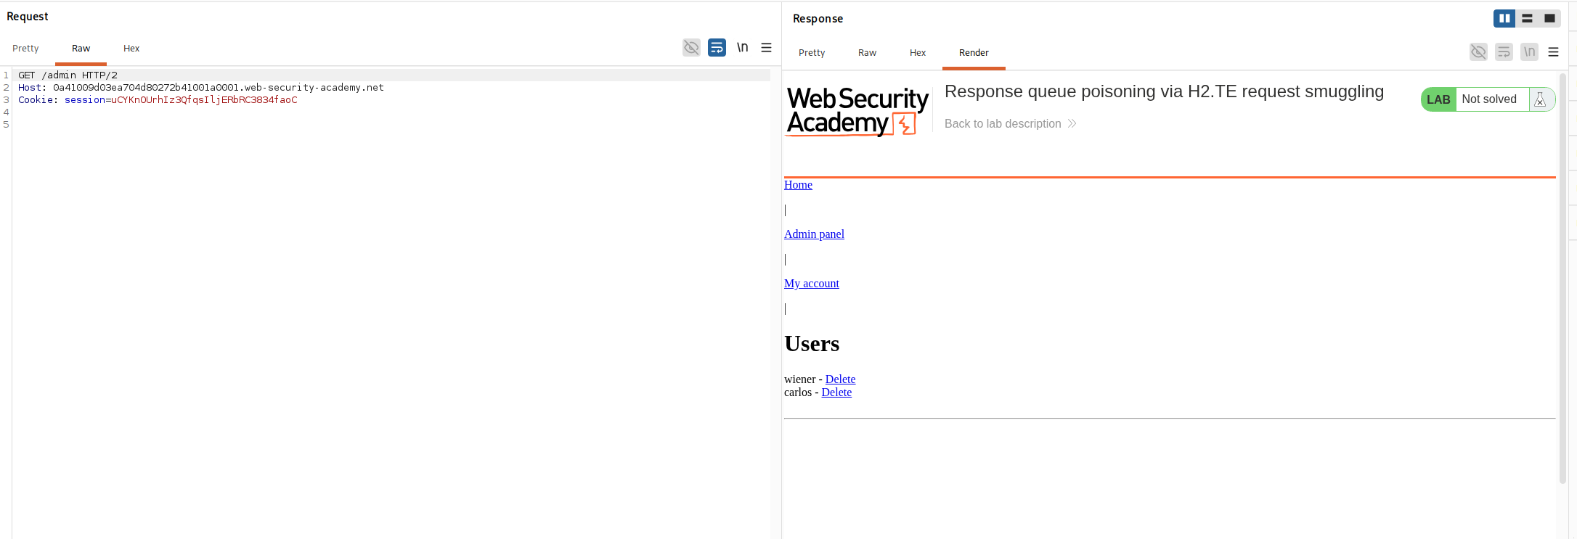This screenshot has height=539, width=1577.
Task: Select the Request Raw tab
Action: pos(81,49)
